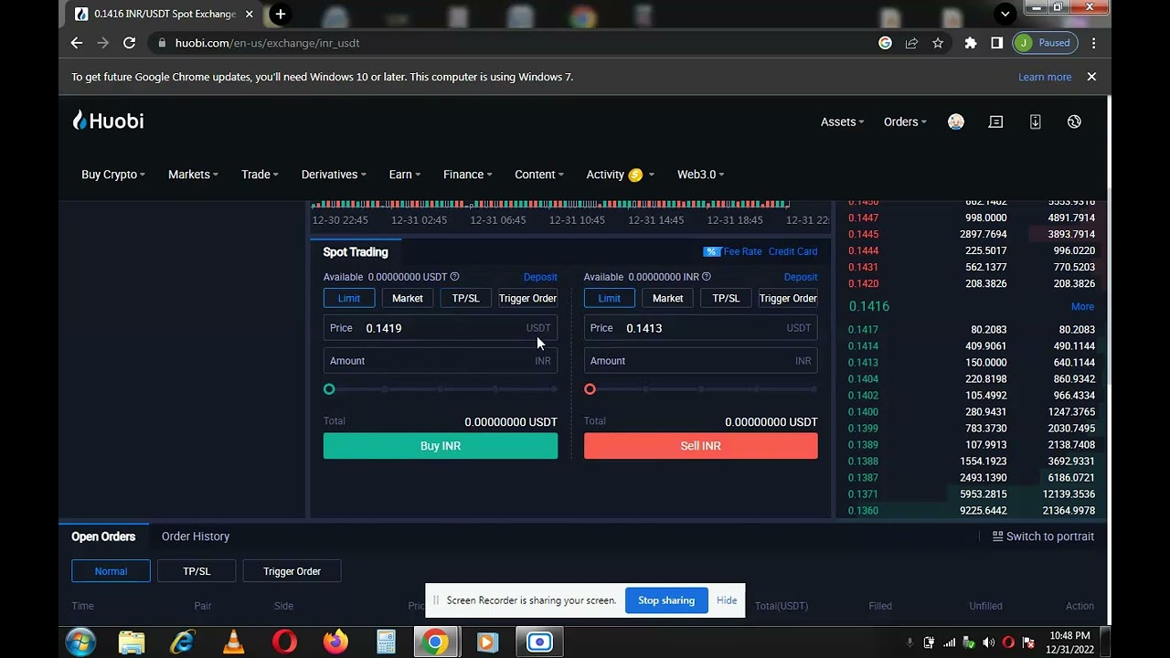The width and height of the screenshot is (1170, 658).
Task: Switch to Order History tab
Action: point(196,536)
